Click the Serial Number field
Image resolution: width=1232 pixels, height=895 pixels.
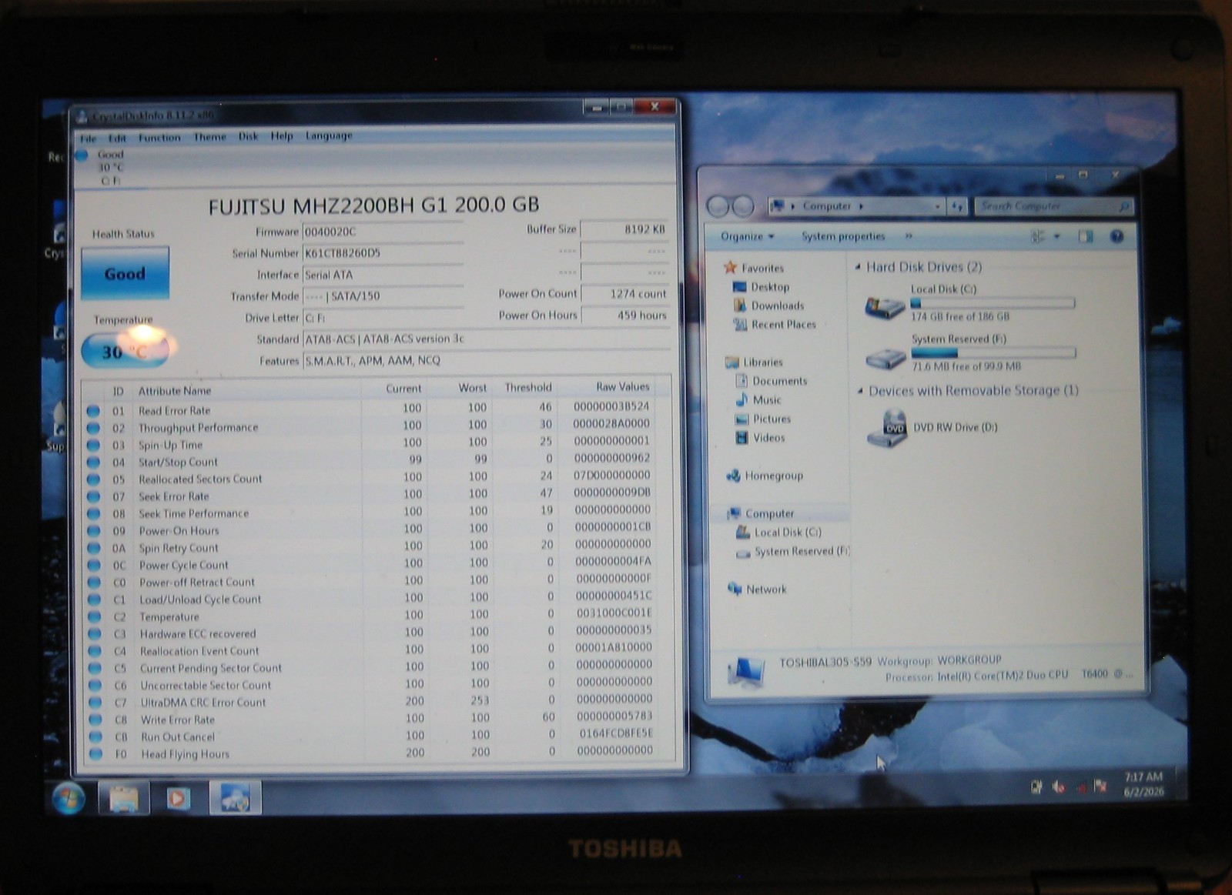[383, 253]
